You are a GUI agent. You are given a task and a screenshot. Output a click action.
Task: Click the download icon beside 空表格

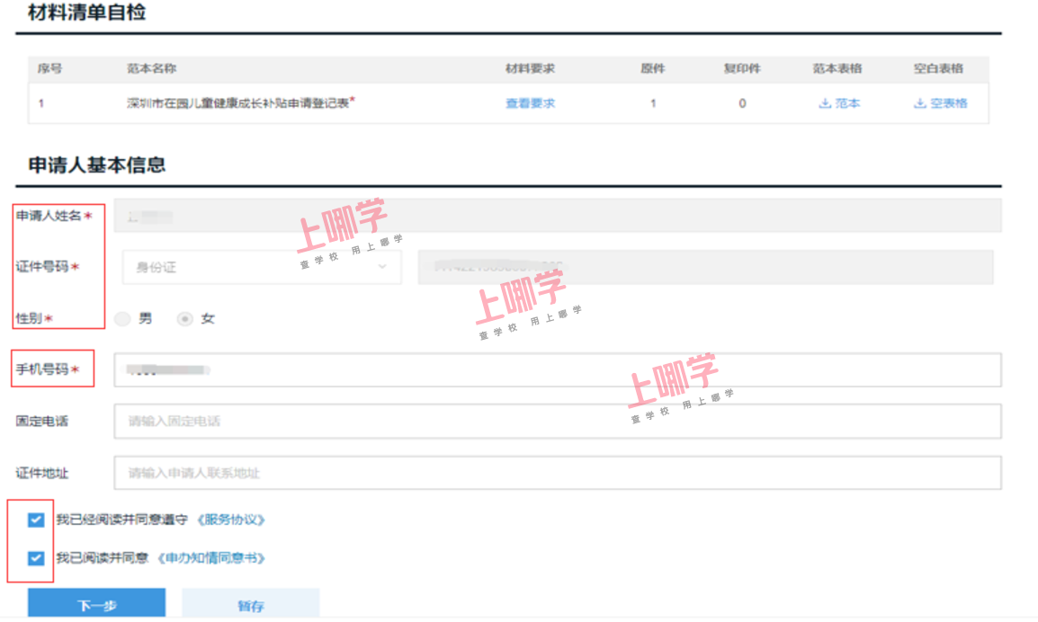click(919, 103)
